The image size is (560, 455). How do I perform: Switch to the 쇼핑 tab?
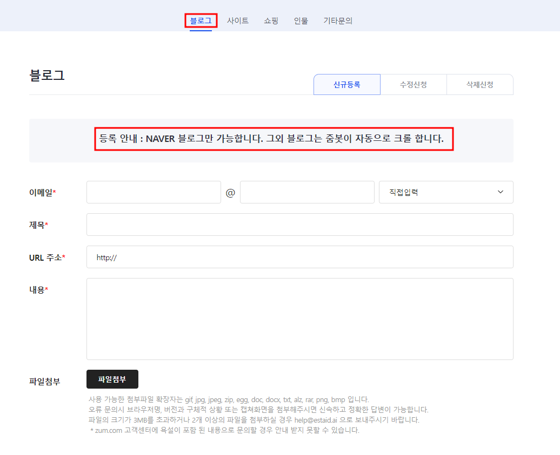point(271,21)
